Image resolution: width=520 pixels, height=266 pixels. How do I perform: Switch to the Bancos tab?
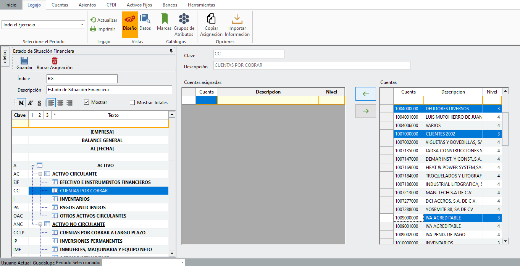tap(170, 5)
